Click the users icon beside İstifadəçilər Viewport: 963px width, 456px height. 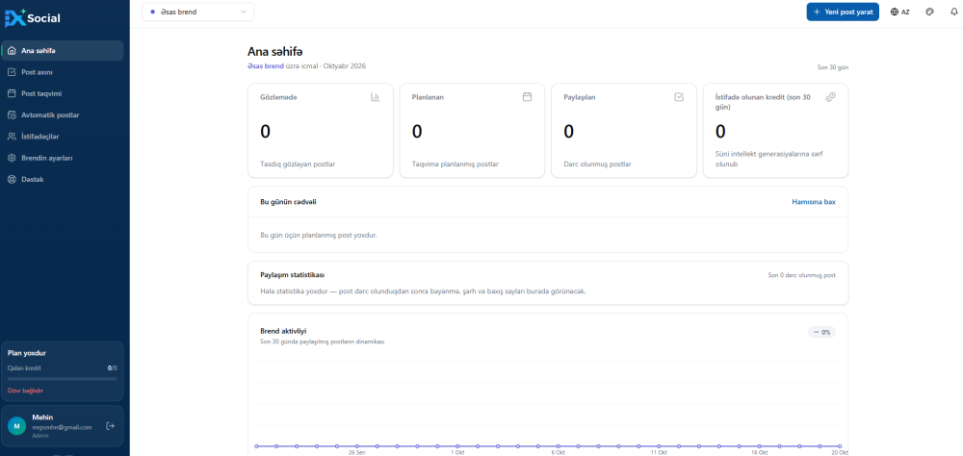[12, 137]
